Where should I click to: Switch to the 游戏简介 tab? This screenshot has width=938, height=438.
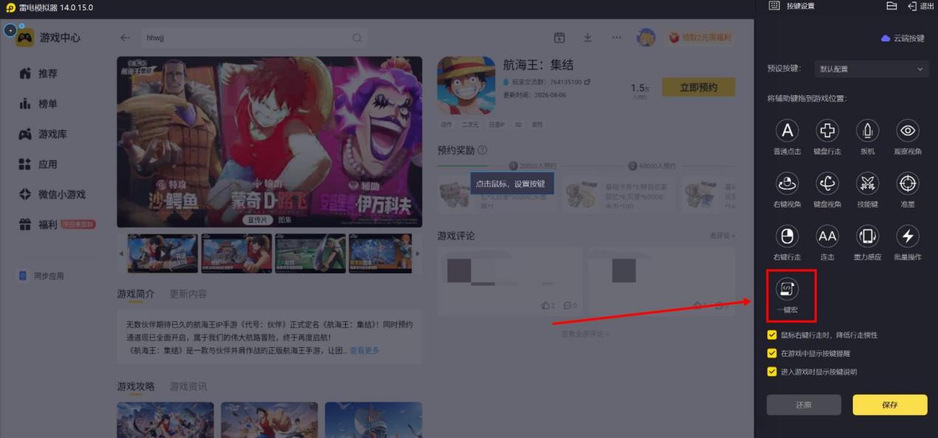coord(136,294)
